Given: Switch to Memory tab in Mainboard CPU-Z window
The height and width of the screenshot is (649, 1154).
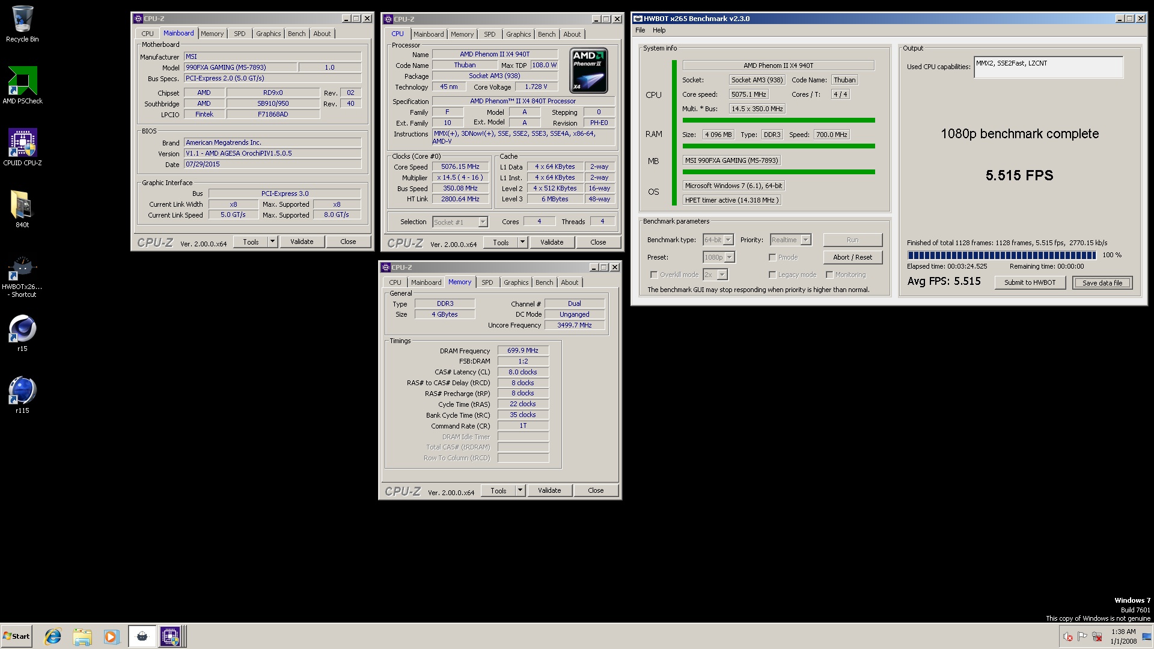Looking at the screenshot, I should [212, 34].
